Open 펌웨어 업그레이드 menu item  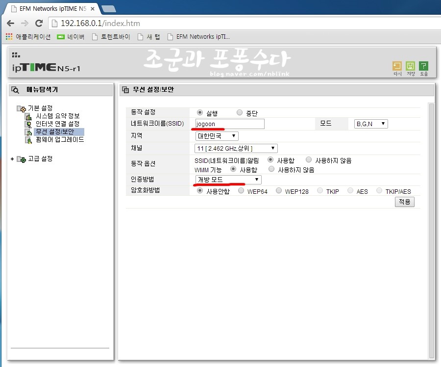click(x=59, y=139)
